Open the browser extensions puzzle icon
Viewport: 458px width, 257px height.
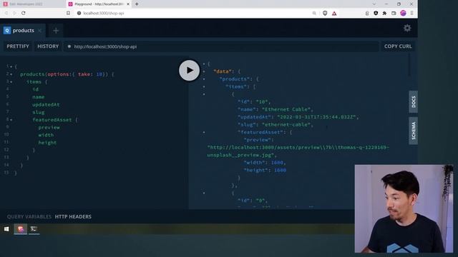point(384,13)
